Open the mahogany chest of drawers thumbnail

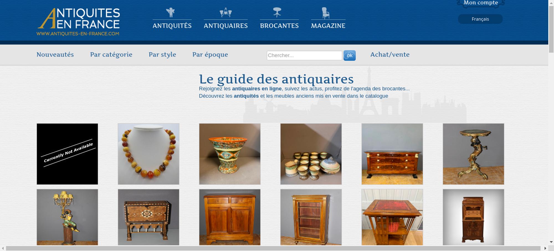392,154
